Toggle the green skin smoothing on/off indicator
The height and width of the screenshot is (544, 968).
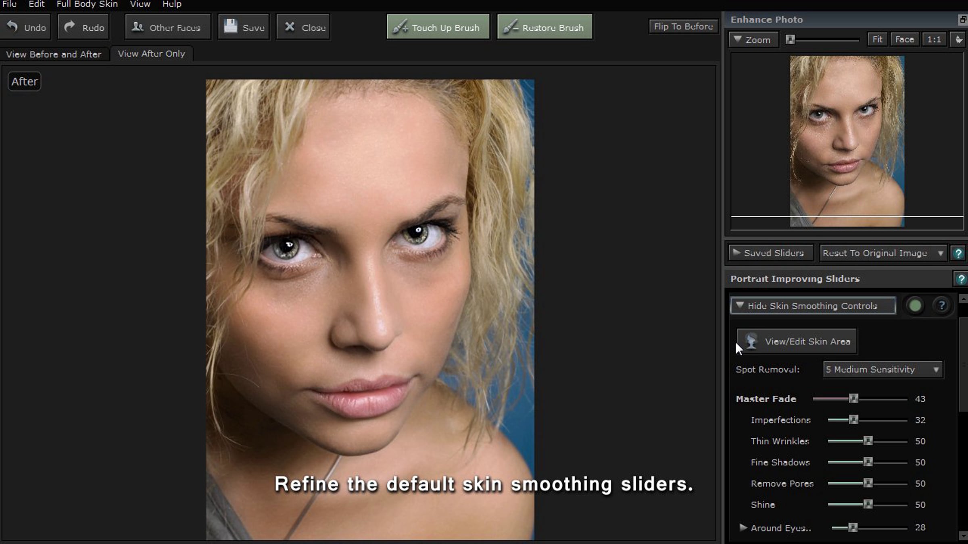(915, 306)
